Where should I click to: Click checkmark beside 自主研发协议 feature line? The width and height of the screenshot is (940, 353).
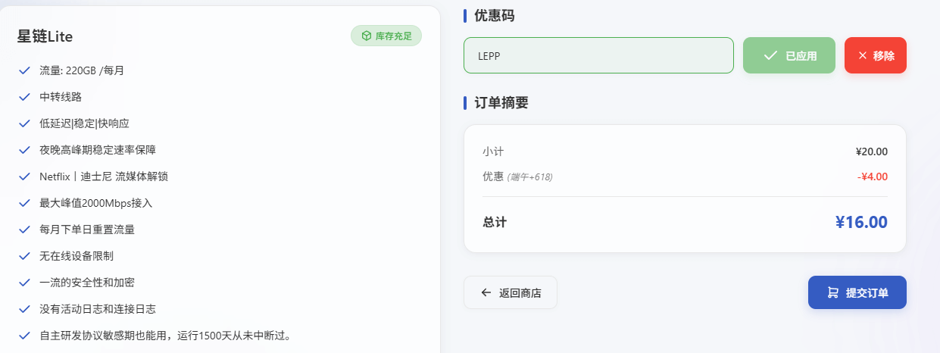click(24, 336)
